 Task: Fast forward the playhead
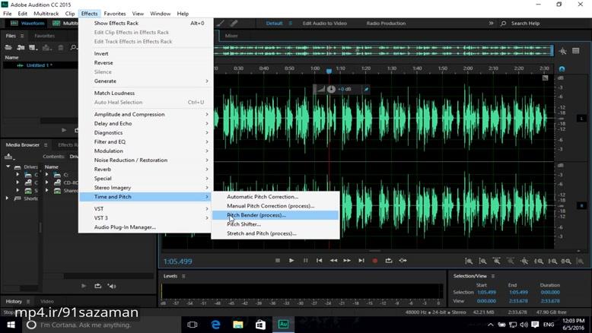coord(347,261)
